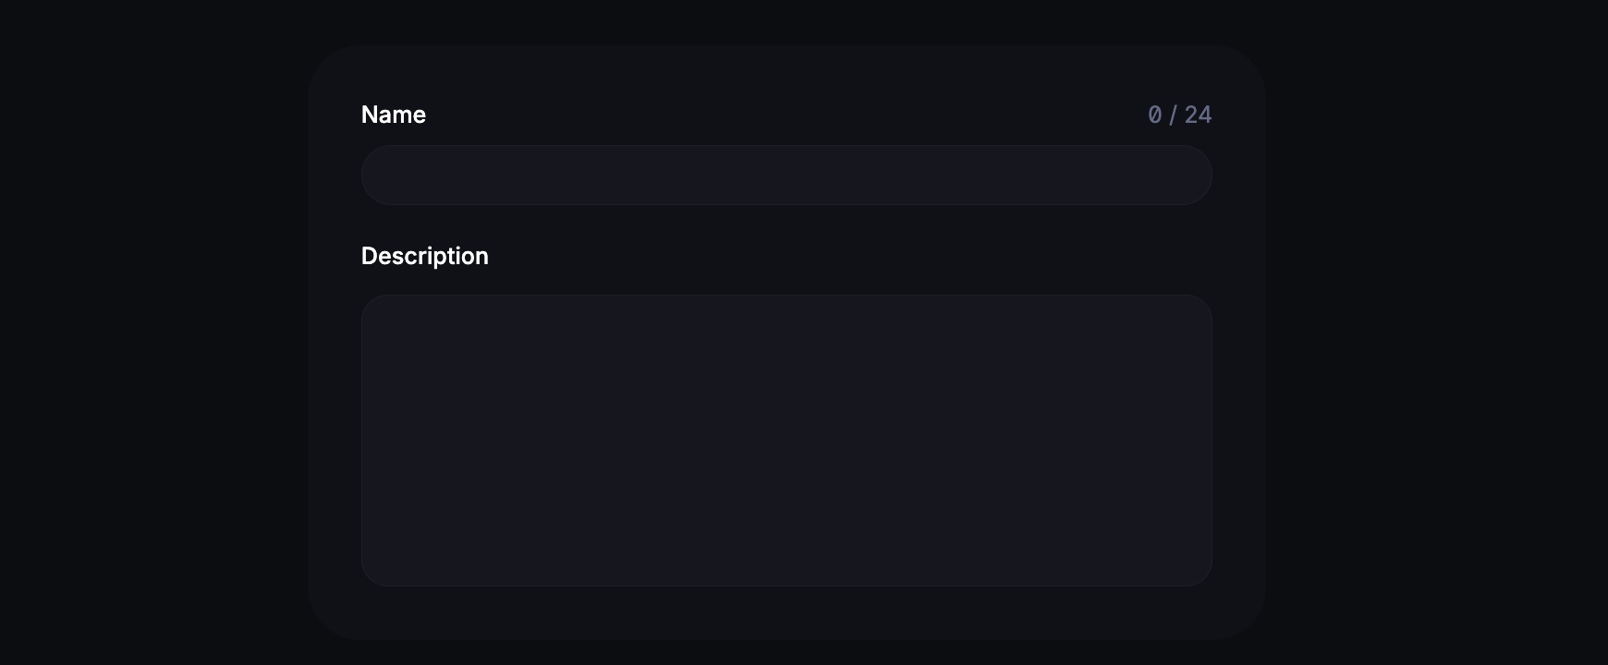1608x665 pixels.
Task: Click the Name input field
Action: coord(786,175)
